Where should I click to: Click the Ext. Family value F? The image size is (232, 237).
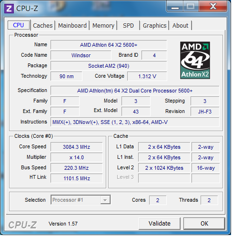point(65,112)
